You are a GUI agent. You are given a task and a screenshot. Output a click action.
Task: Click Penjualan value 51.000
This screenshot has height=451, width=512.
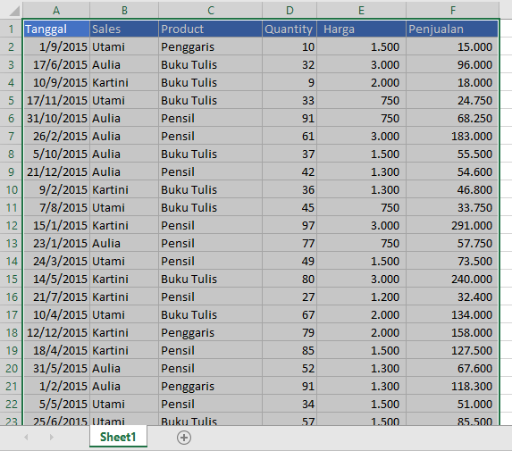(x=452, y=404)
